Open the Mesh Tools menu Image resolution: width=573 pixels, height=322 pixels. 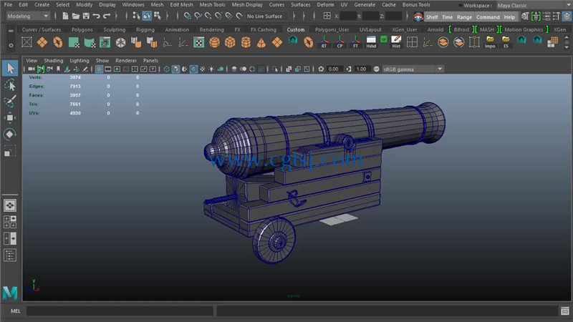pos(212,5)
